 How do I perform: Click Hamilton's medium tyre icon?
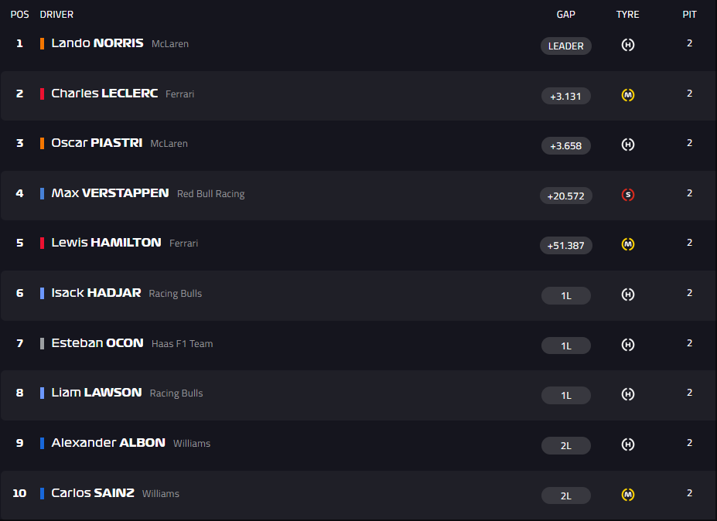pos(628,244)
